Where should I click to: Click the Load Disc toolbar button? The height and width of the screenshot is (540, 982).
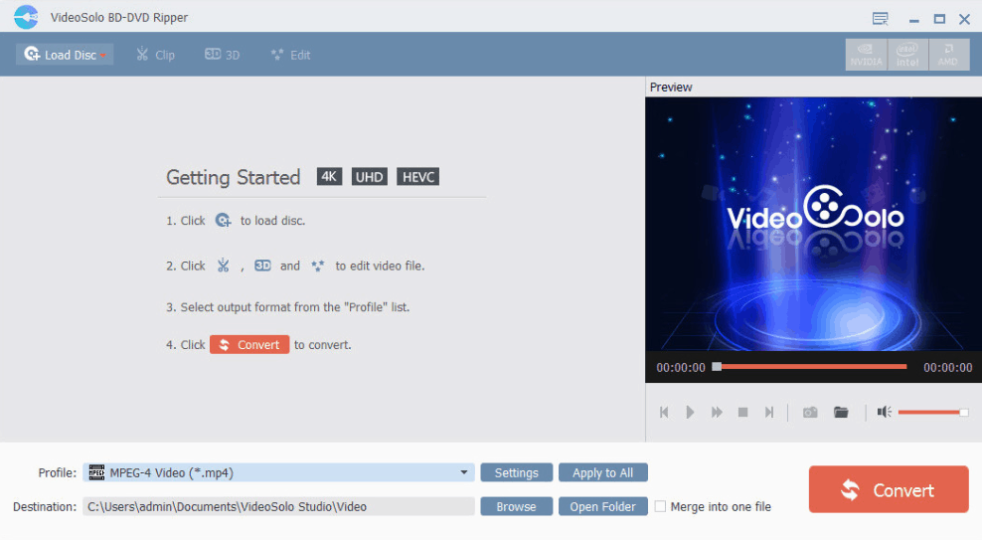click(x=64, y=55)
